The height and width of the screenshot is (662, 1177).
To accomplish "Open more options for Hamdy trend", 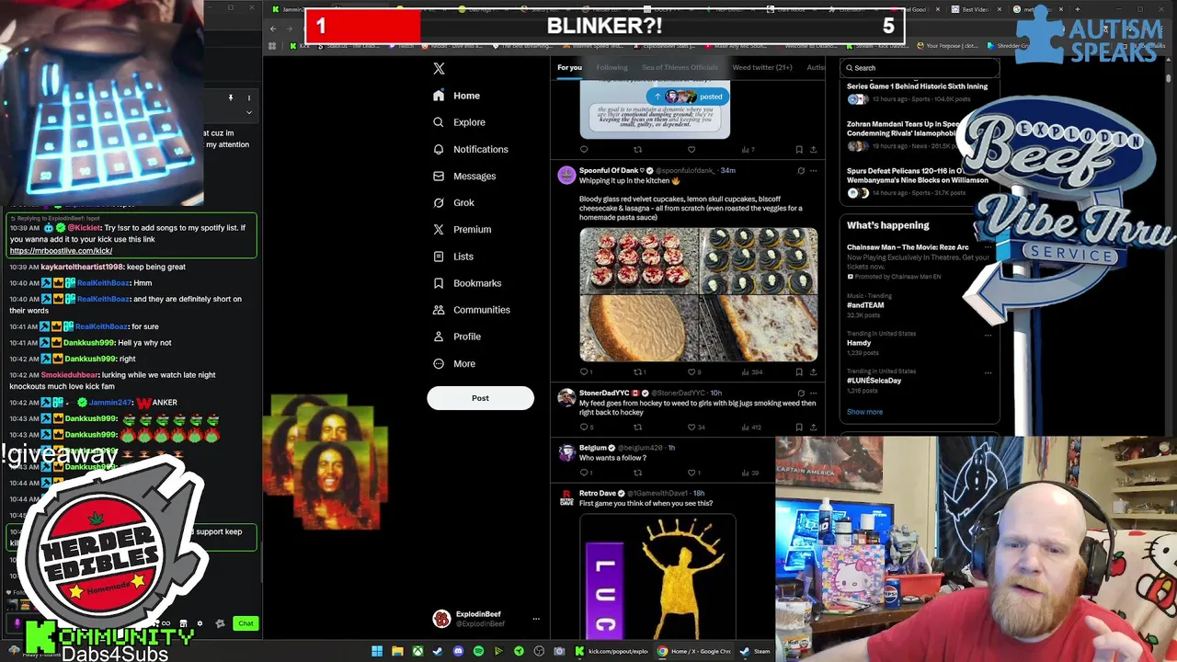I will click(988, 335).
